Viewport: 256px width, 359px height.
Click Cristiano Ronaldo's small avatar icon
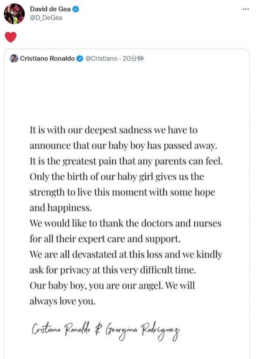pyautogui.click(x=14, y=59)
